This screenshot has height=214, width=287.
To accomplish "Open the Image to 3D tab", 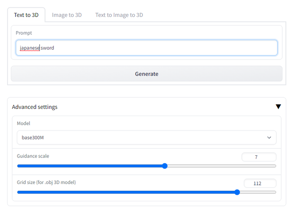I will point(67,15).
